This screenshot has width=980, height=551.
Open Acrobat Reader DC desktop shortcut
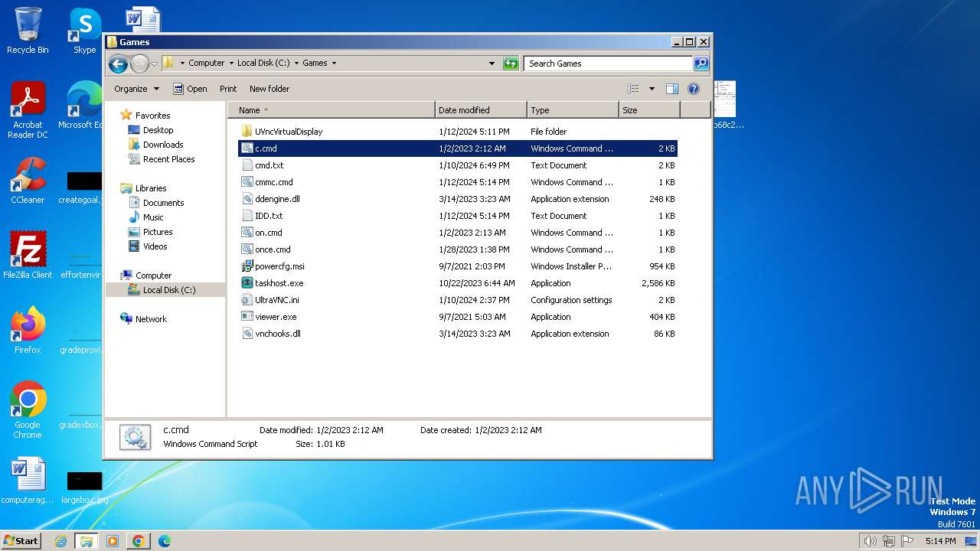click(x=28, y=110)
